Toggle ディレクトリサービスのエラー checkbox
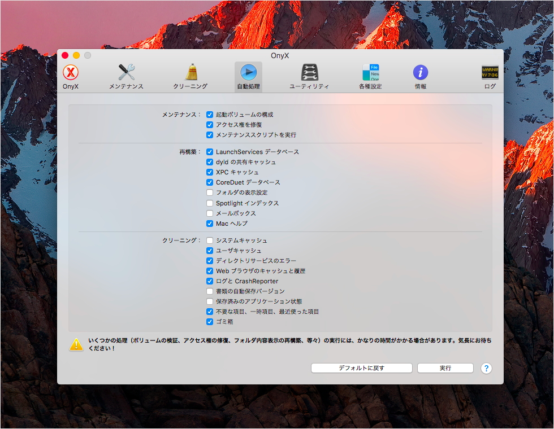The image size is (554, 429). pyautogui.click(x=210, y=261)
